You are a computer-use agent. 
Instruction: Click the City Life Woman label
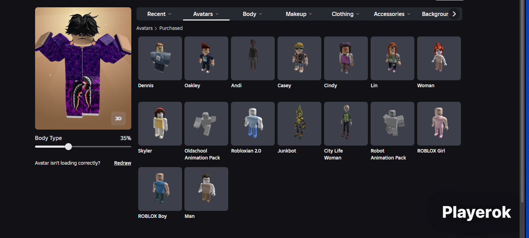(333, 154)
